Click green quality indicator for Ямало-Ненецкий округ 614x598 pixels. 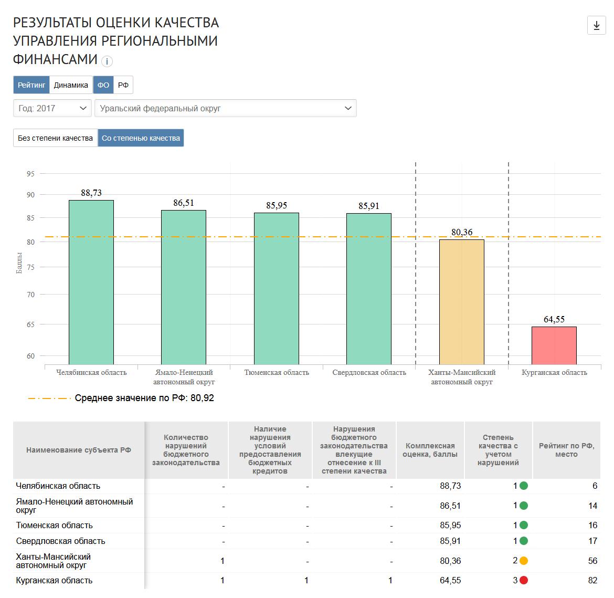point(523,506)
